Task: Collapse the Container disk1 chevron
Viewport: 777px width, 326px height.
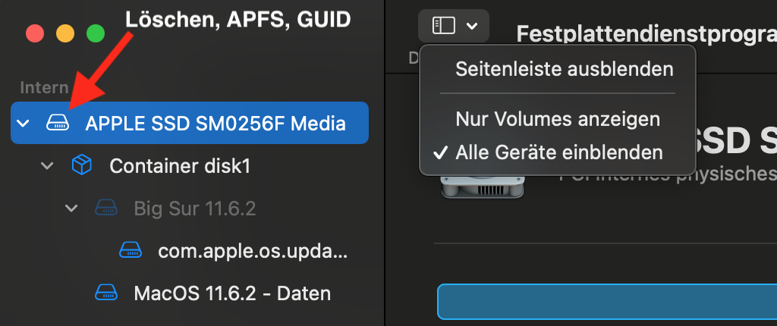Action: [48, 165]
